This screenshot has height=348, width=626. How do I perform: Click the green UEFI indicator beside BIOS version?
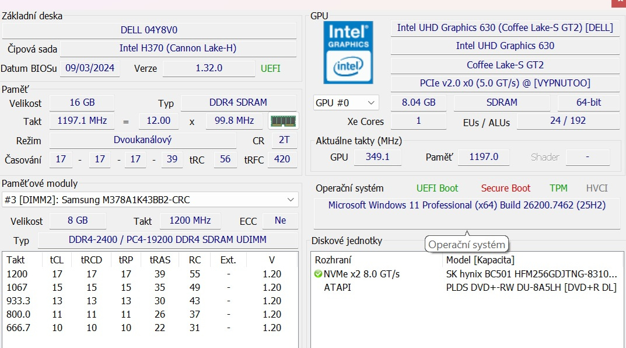(270, 68)
